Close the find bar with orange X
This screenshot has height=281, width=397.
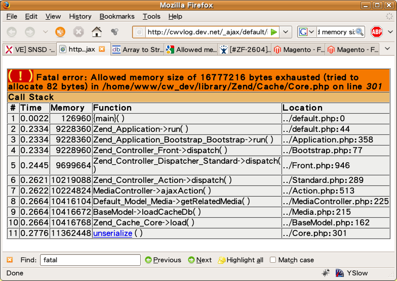pyautogui.click(x=10, y=260)
